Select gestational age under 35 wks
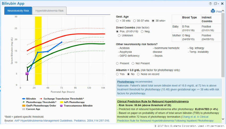Image resolution: width=226 pixels, height=129 pixels. [117, 21]
